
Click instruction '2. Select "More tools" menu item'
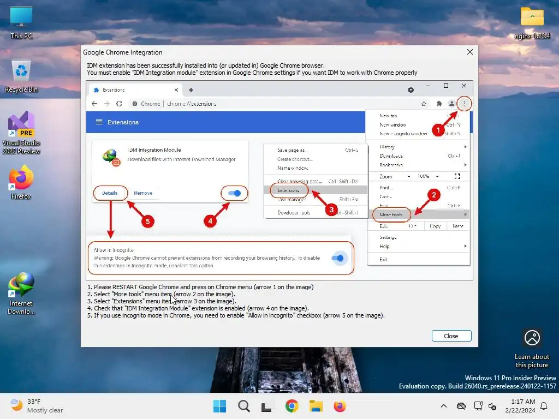point(161,294)
